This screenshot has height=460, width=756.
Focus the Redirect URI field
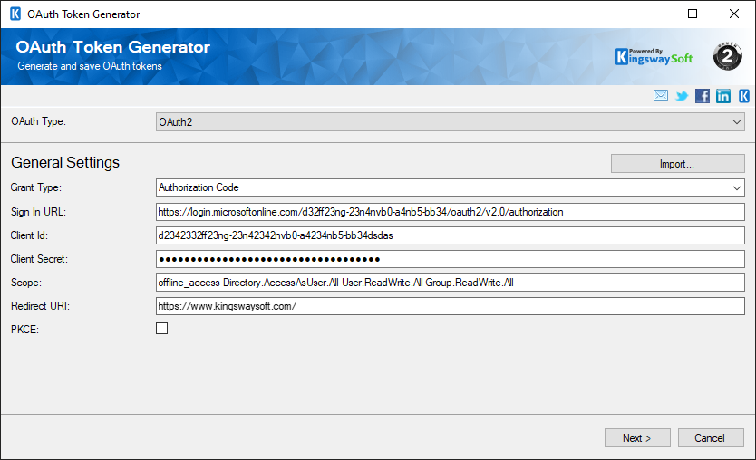point(451,306)
